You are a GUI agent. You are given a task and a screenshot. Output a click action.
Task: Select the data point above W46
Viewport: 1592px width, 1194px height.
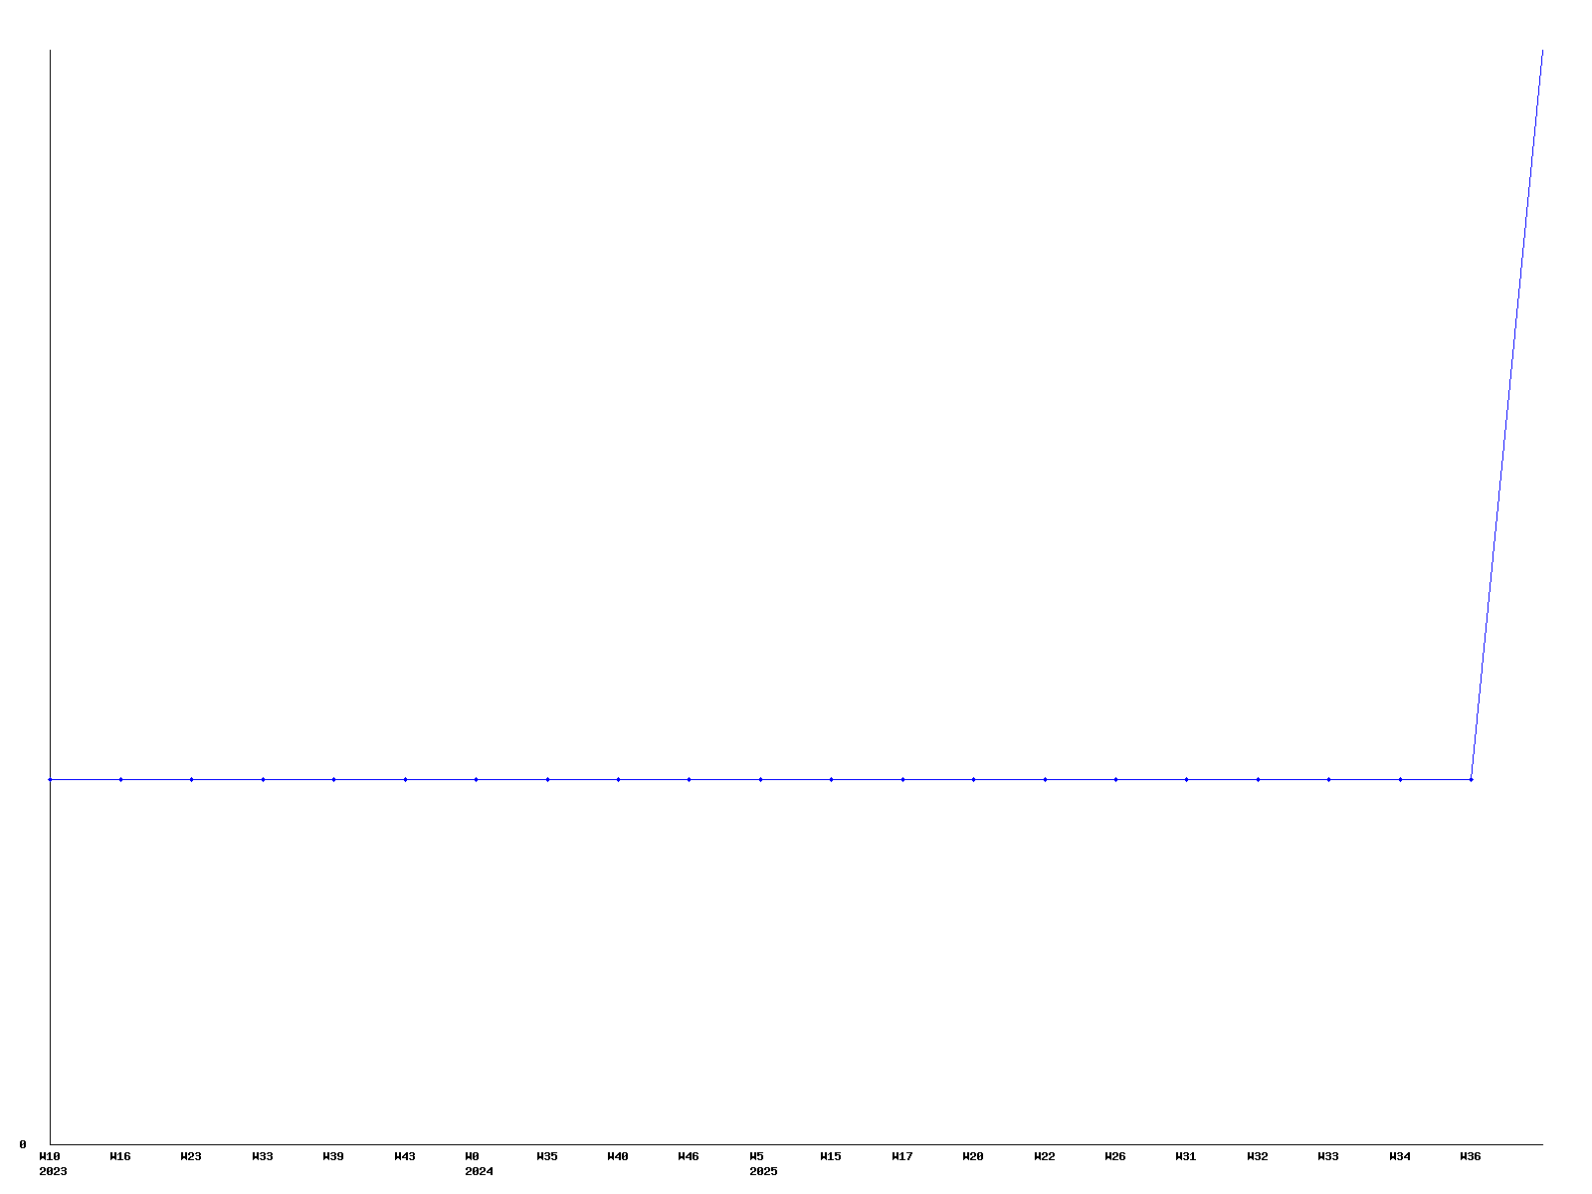(689, 779)
